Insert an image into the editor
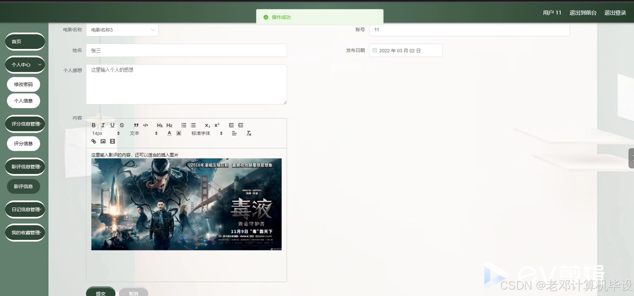Screen dimensions: 634x296 click(x=103, y=141)
